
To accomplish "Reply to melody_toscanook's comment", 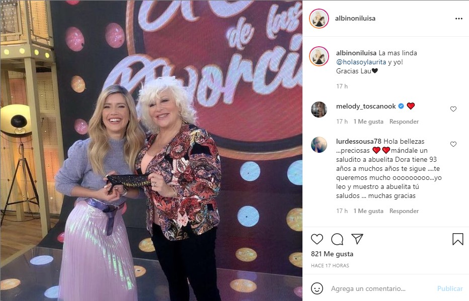I will click(x=404, y=122).
